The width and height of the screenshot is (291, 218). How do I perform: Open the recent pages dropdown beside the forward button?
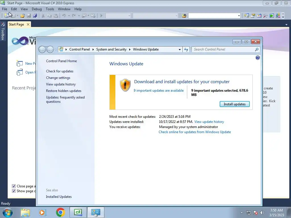[x=55, y=49]
